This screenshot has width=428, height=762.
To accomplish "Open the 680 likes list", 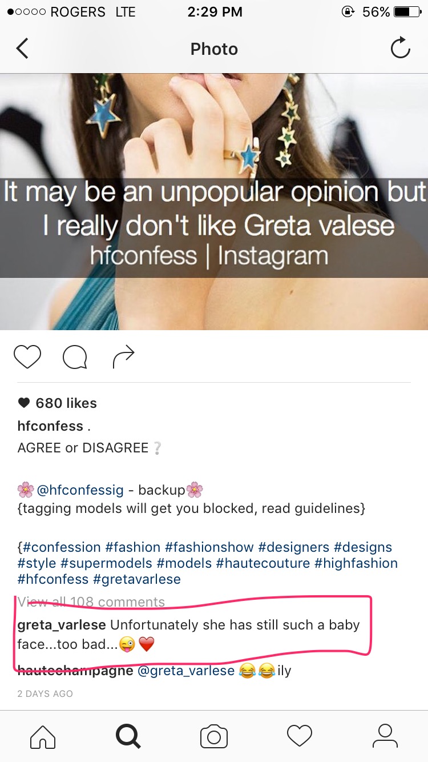I will [58, 403].
